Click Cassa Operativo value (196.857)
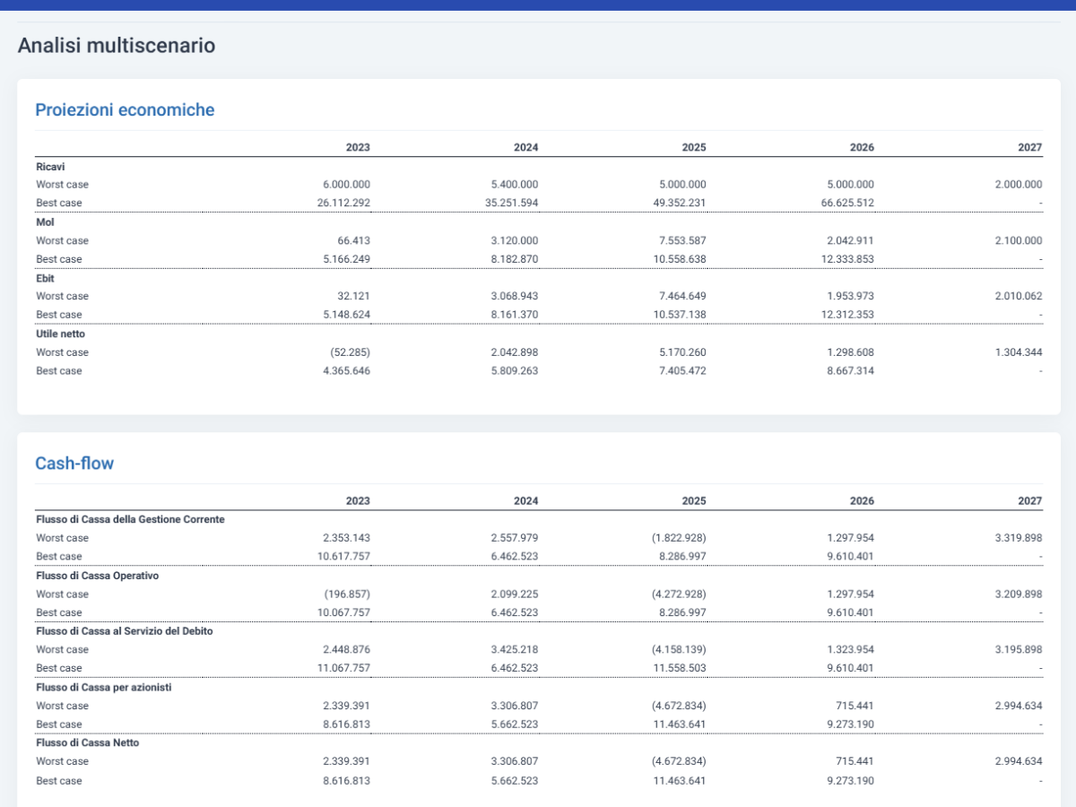Screen dimensions: 1076x807 (x=346, y=594)
